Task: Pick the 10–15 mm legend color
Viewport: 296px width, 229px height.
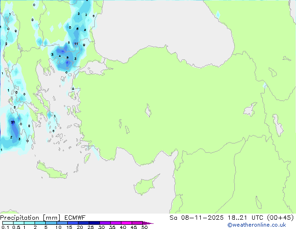Action: pyautogui.click(x=62, y=223)
